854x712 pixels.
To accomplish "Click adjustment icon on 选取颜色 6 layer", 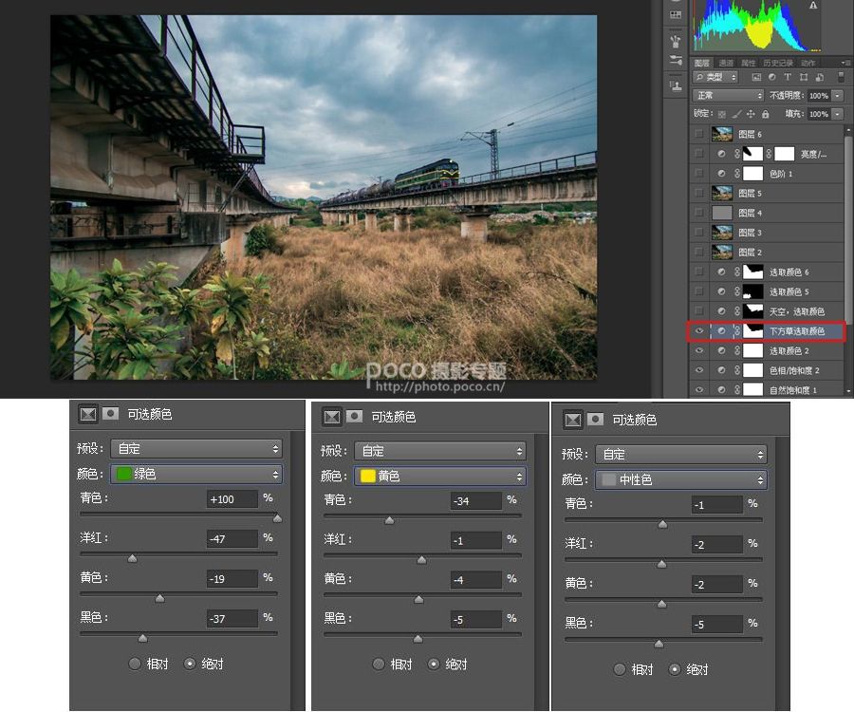I will tap(722, 272).
